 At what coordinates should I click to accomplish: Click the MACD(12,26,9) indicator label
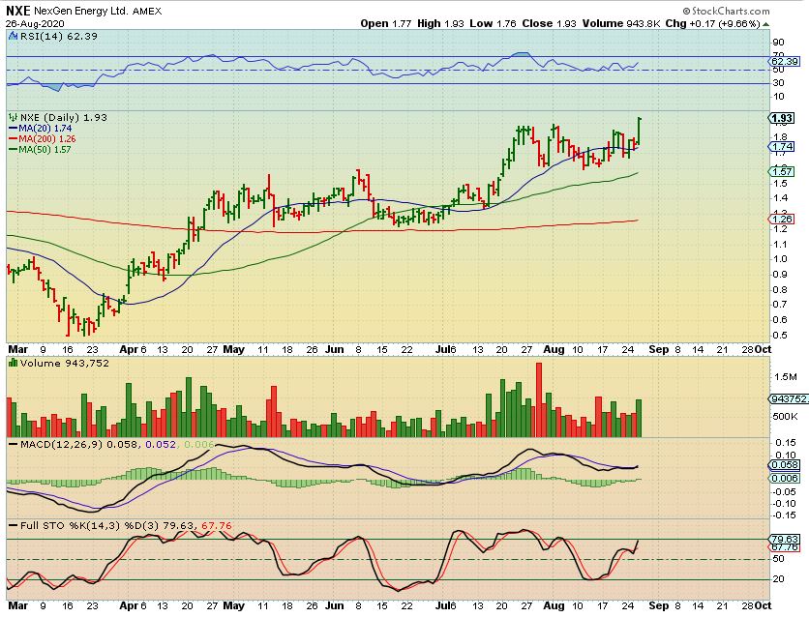click(61, 444)
